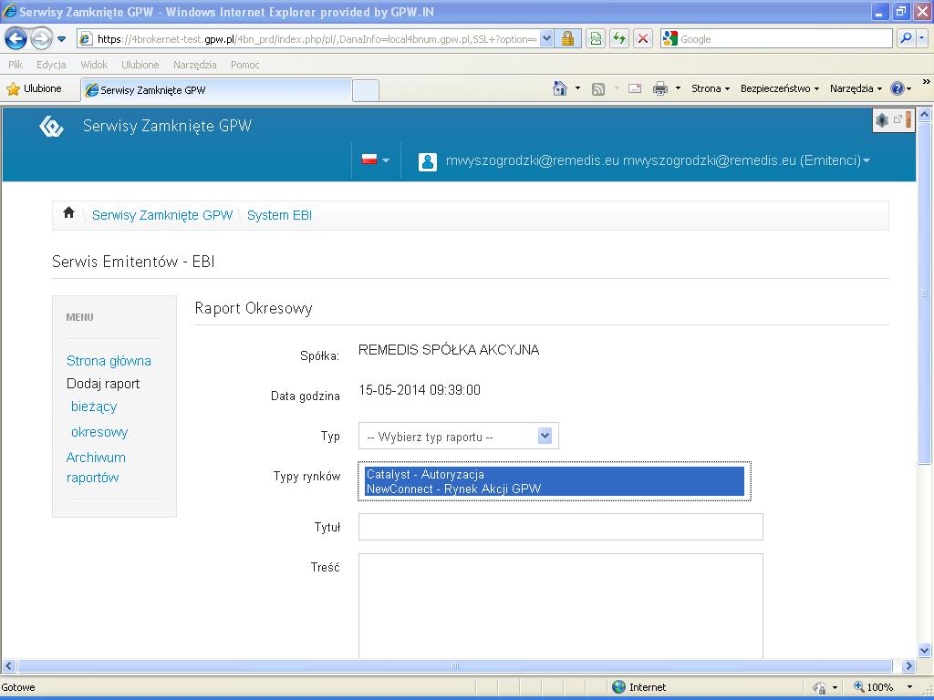Open the Print options dropdown arrow

coord(678,88)
